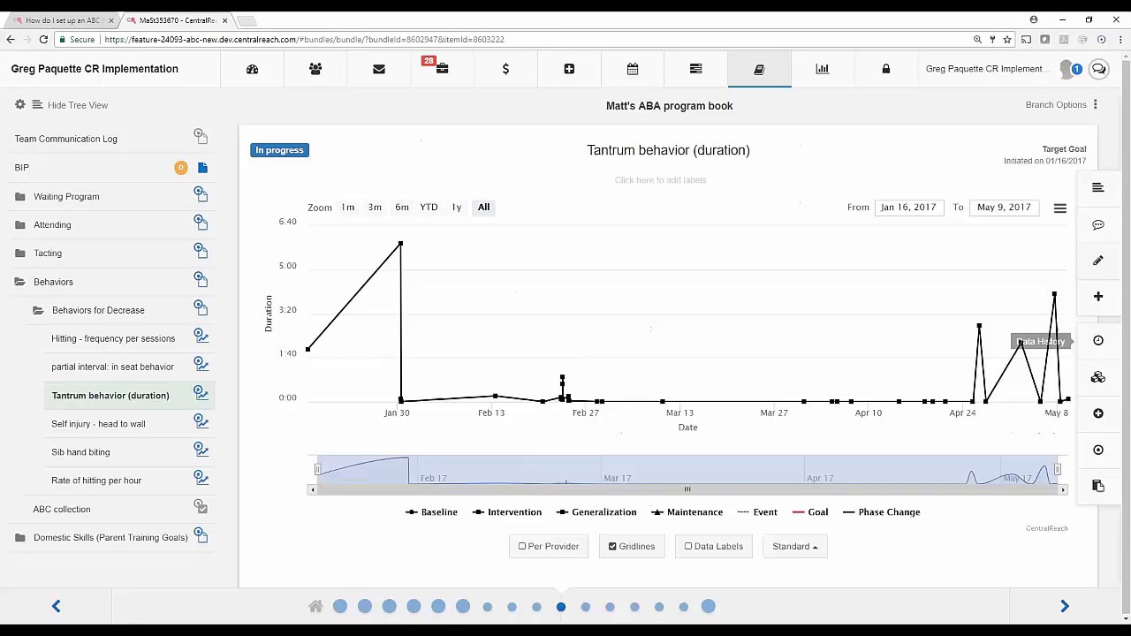Expand the Domestic Skills folder
This screenshot has height=636, width=1131.
click(19, 537)
